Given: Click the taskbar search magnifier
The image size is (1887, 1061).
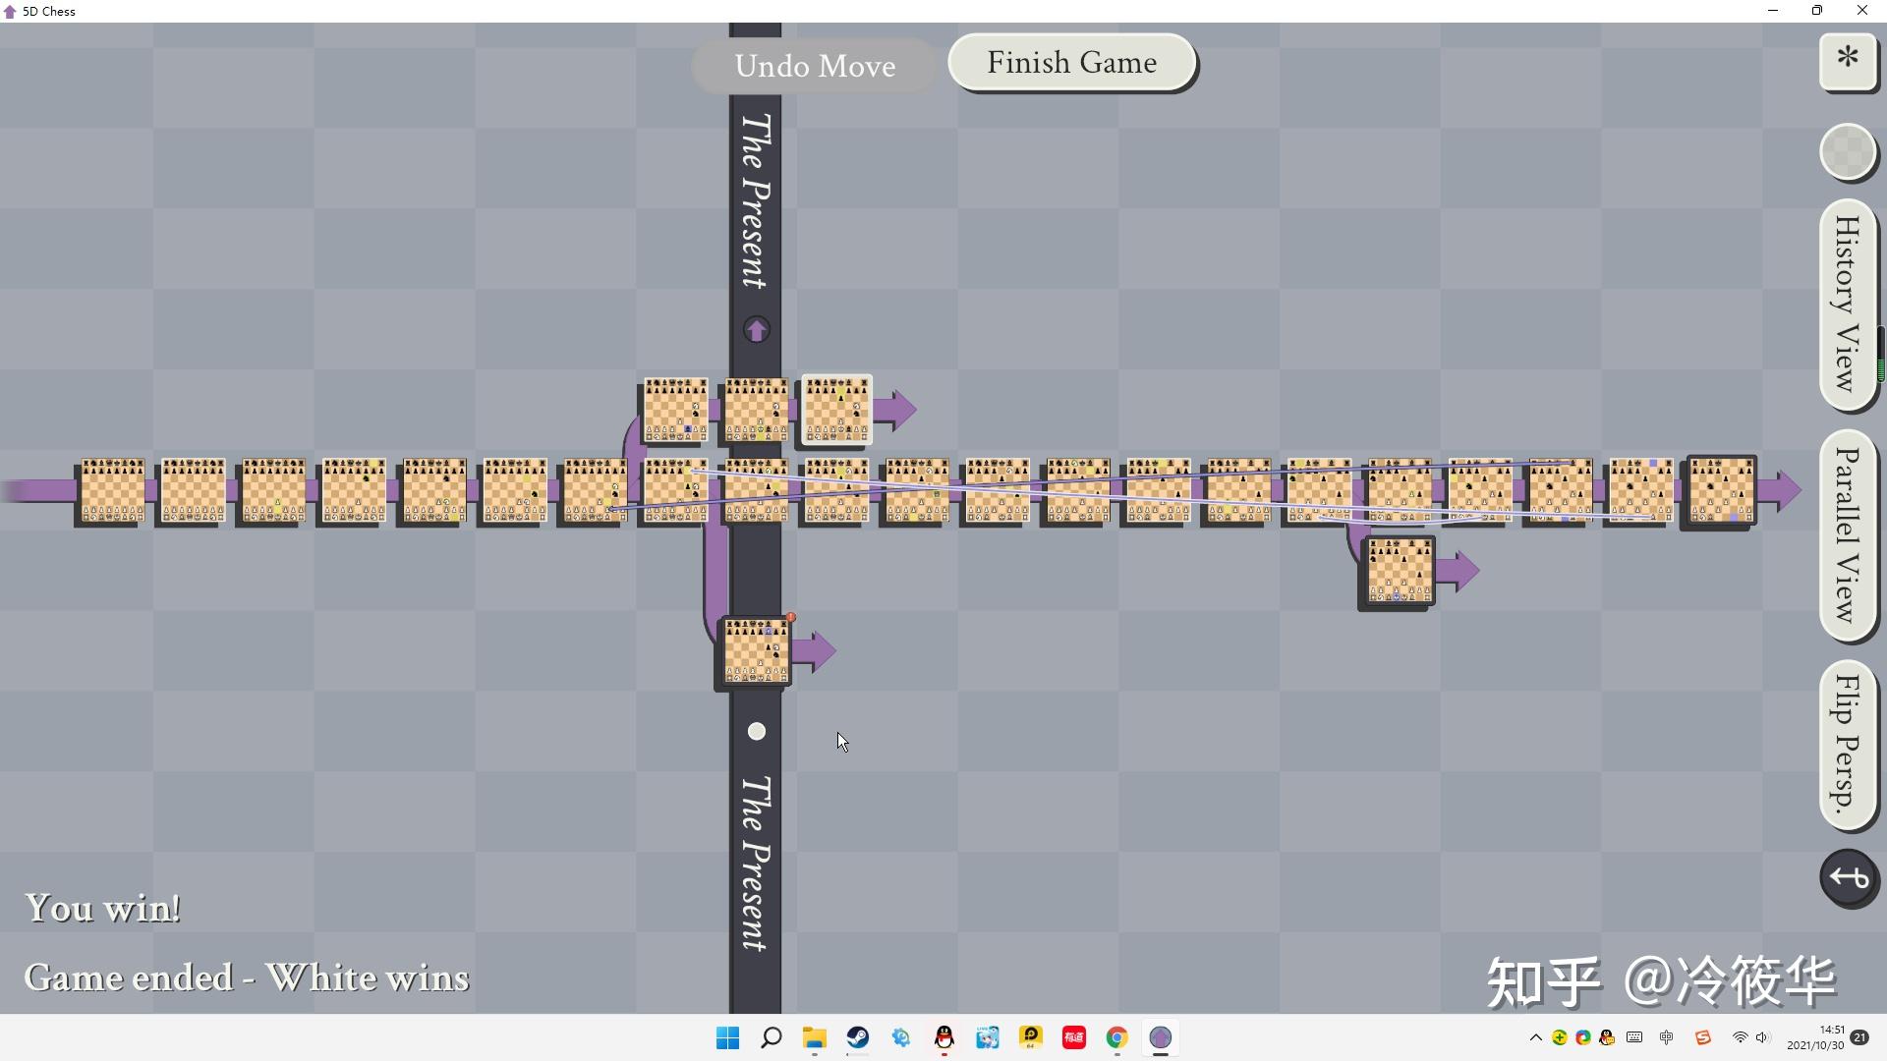Looking at the screenshot, I should tap(772, 1038).
